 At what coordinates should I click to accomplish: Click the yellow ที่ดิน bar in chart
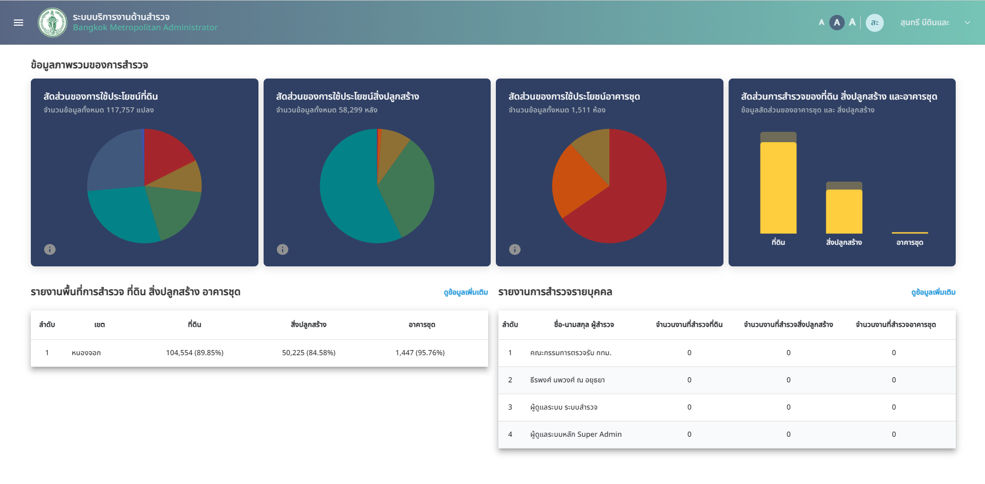[x=778, y=187]
